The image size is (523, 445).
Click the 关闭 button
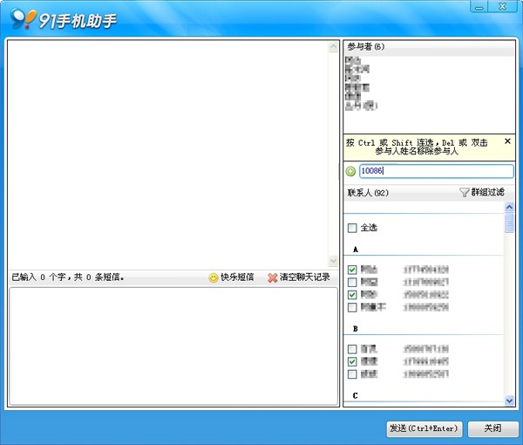493,428
